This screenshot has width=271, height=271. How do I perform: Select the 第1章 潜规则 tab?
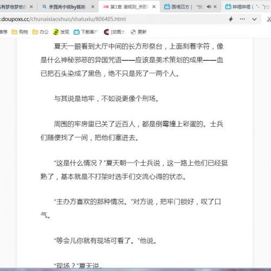pos(129,7)
